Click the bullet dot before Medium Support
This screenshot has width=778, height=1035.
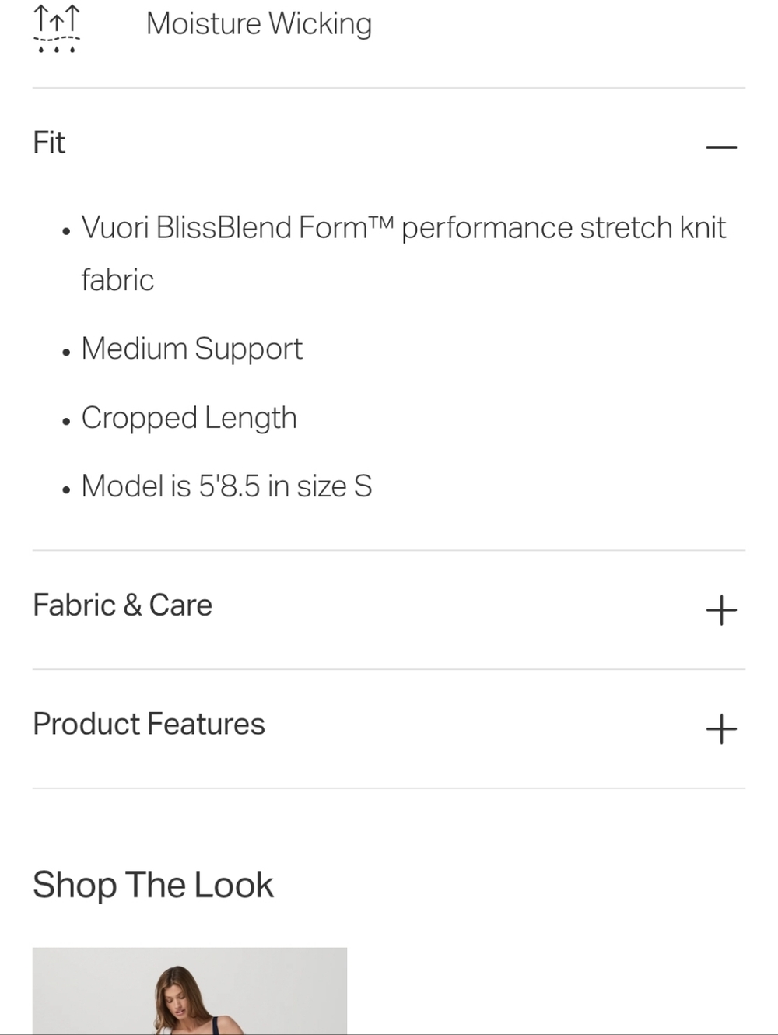coord(66,353)
